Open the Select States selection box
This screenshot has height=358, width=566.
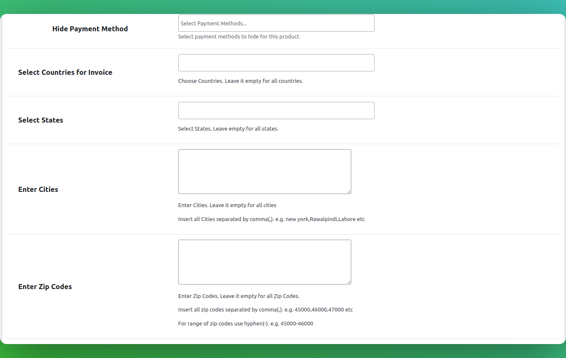tap(276, 110)
